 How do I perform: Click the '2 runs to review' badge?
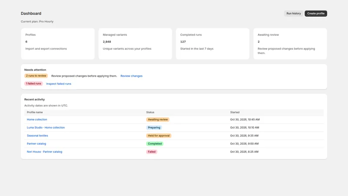(x=36, y=76)
